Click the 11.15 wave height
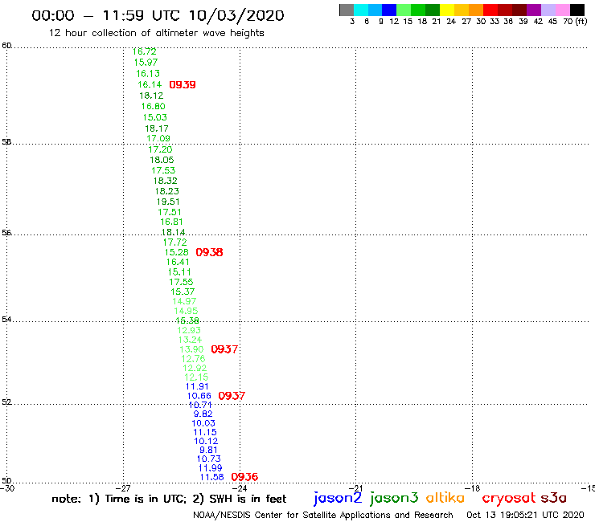The image size is (595, 522). [x=205, y=433]
